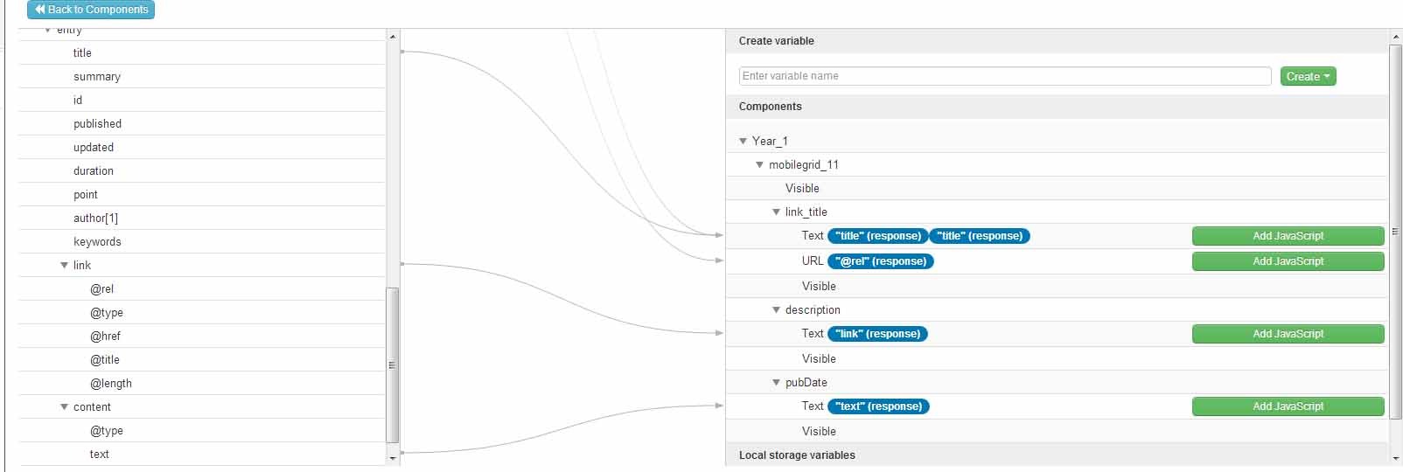Click the left panel scroll down arrow
The image size is (1403, 472).
[392, 457]
